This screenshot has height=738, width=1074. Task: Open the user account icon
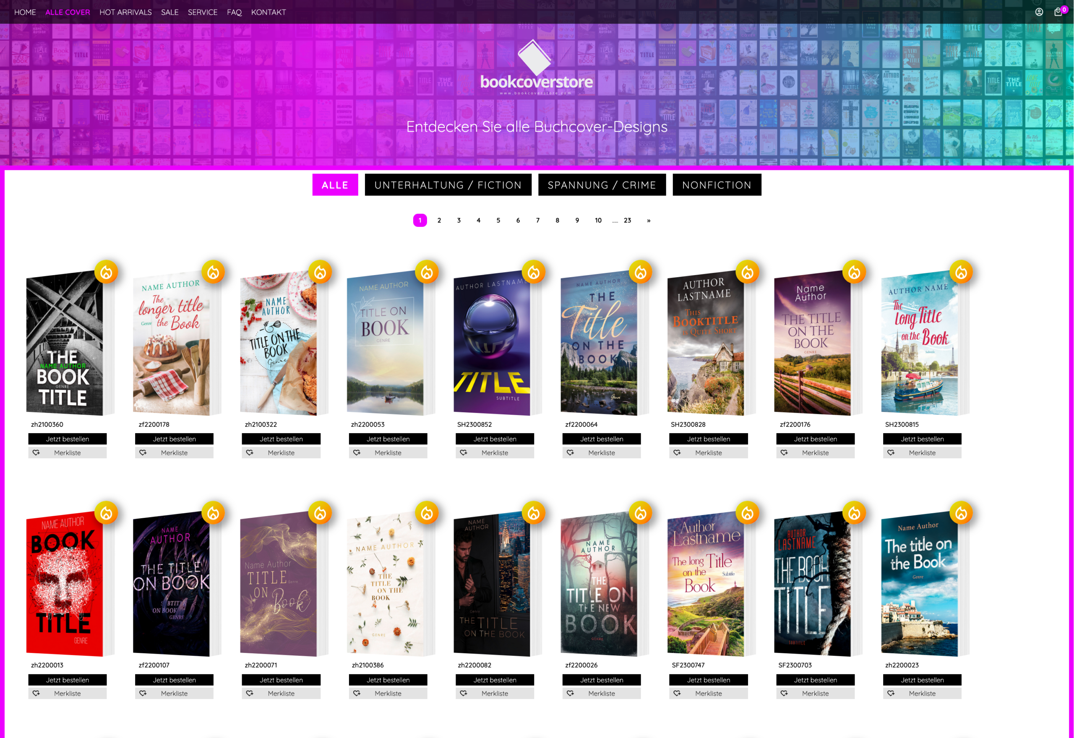pos(1039,12)
